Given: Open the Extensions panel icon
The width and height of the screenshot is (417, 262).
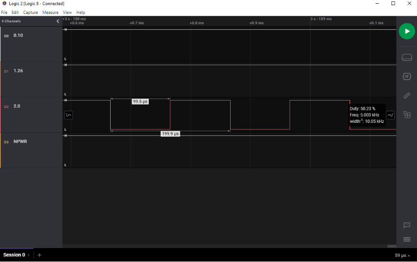Looking at the screenshot, I should click(407, 114).
